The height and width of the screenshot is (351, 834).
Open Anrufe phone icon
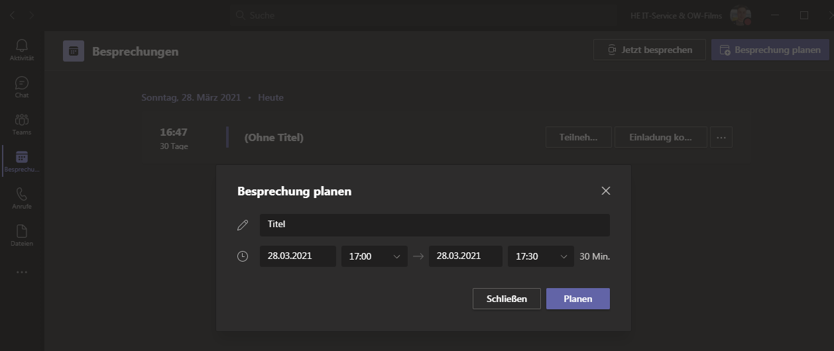pos(22,197)
